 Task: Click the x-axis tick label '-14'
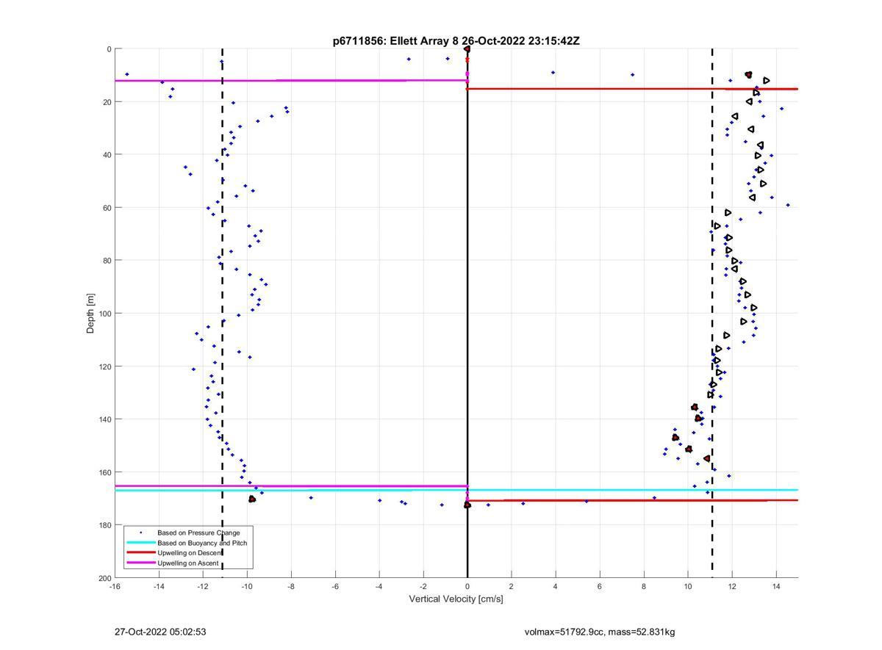[x=159, y=586]
